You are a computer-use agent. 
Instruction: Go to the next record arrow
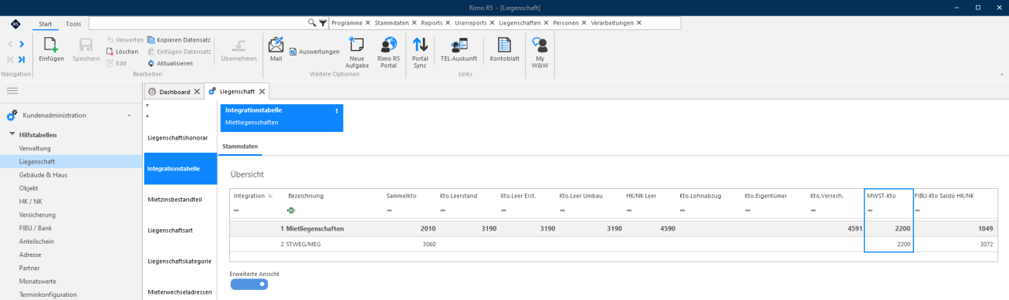22,45
